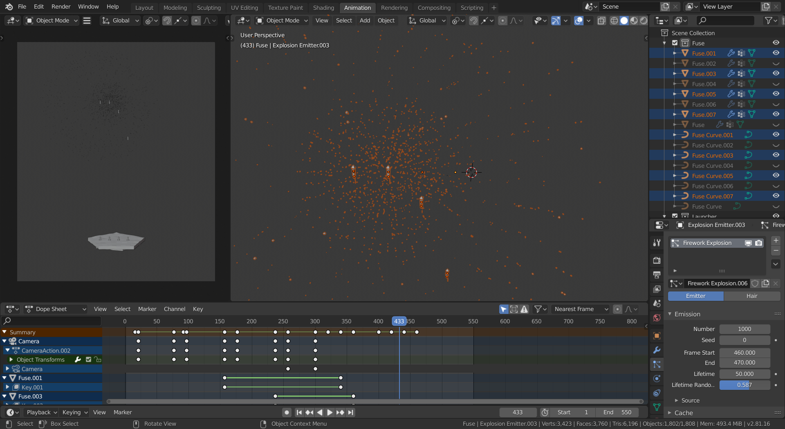The image size is (785, 429).
Task: Unlink the Firework Explosion.006 particle settings
Action: 776,283
